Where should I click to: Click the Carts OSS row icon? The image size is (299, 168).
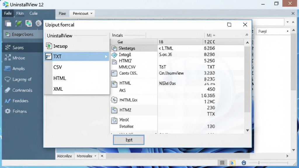pyautogui.click(x=114, y=73)
